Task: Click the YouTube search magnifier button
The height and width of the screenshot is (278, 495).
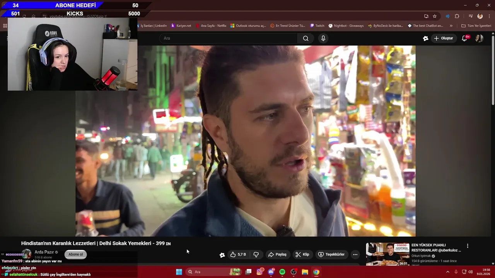Action: pyautogui.click(x=306, y=38)
